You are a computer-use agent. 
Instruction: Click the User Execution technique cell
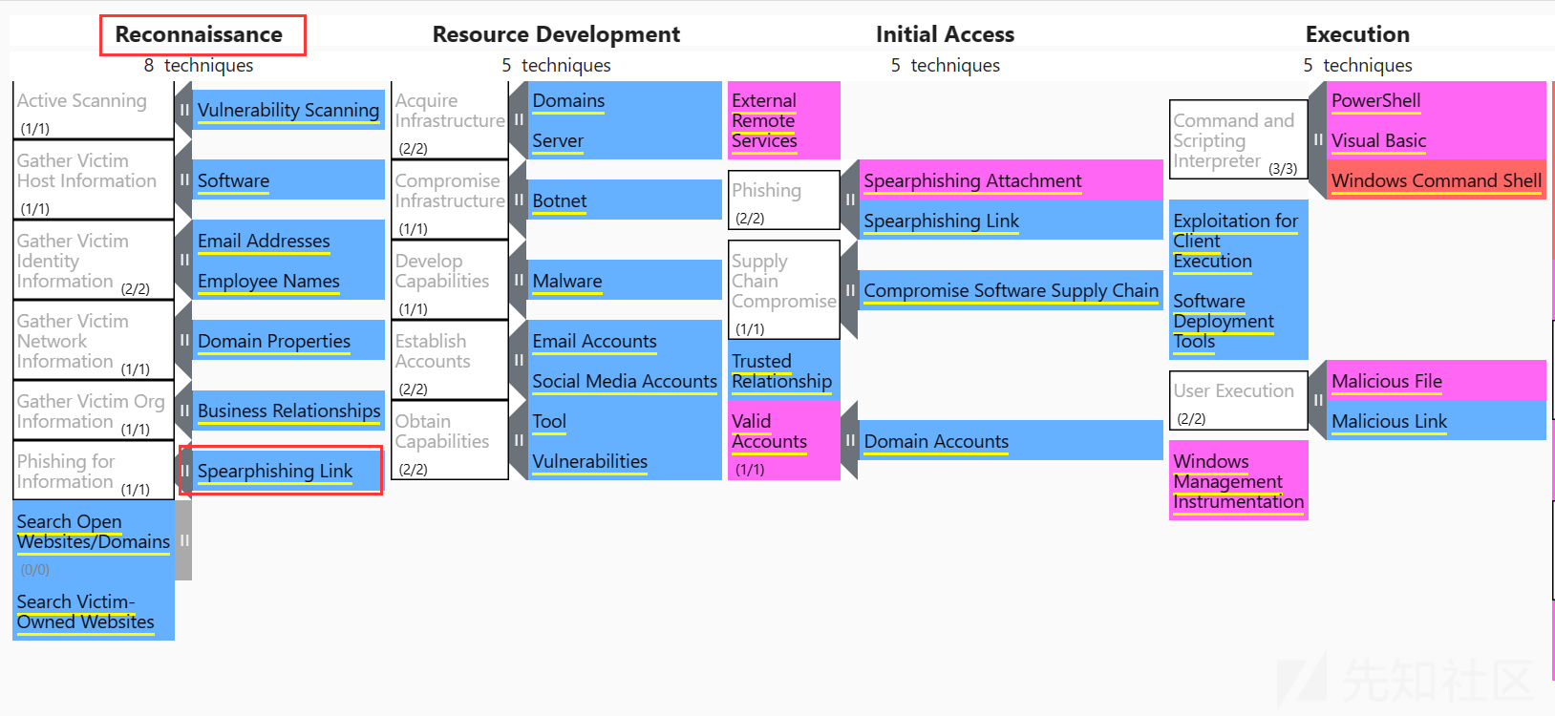point(1238,400)
